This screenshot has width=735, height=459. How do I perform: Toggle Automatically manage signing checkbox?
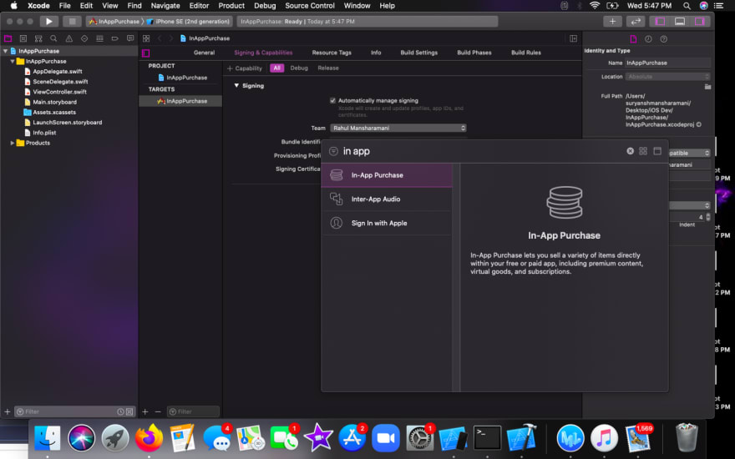332,100
